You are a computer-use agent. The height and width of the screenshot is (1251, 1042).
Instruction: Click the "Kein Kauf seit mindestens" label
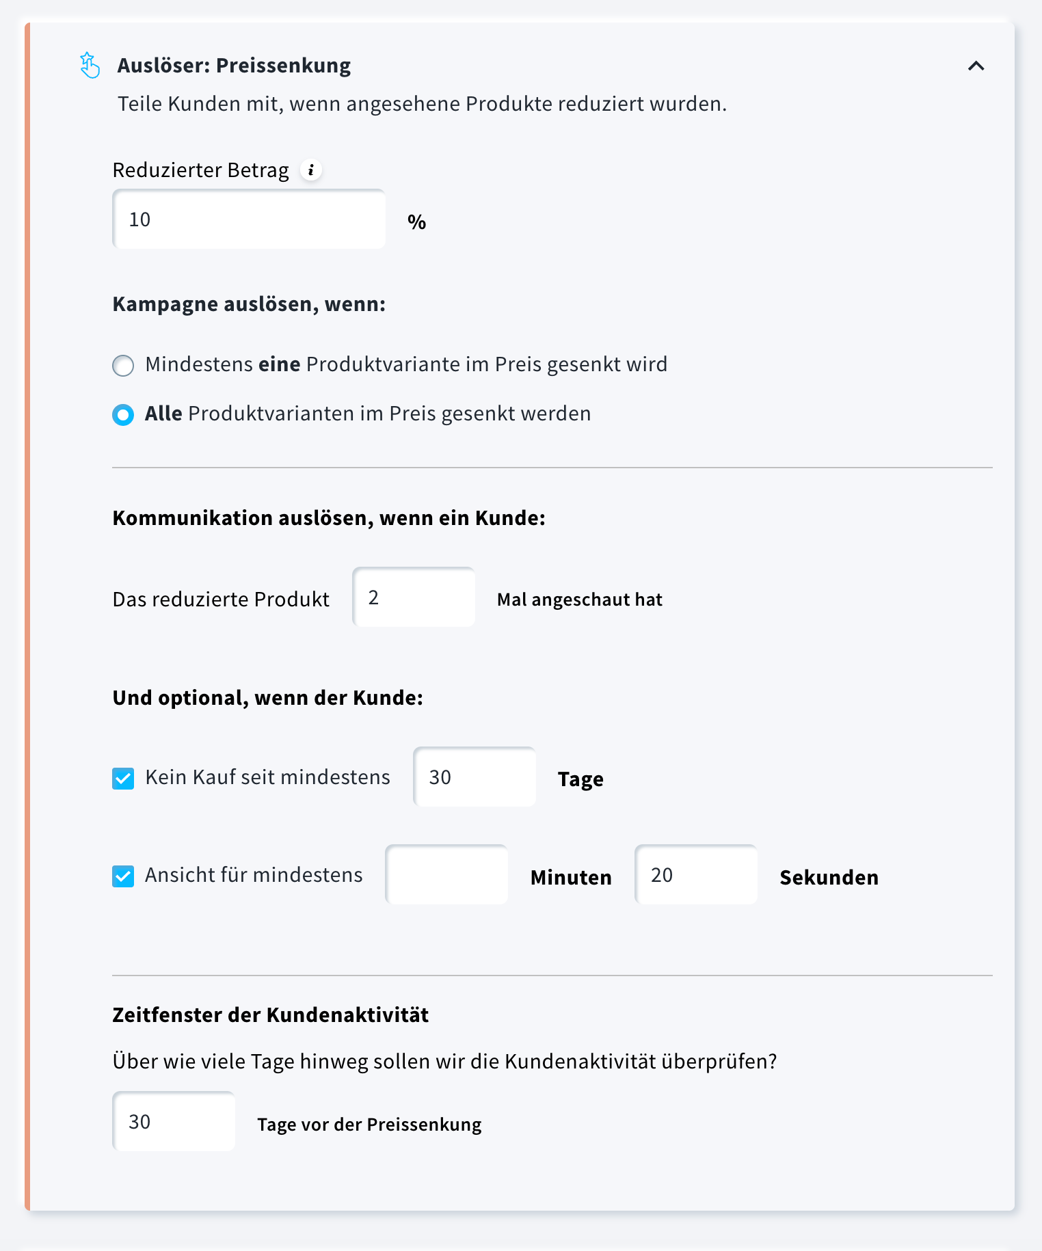267,777
